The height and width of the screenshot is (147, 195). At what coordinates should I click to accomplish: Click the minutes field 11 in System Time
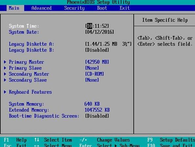[97, 26]
